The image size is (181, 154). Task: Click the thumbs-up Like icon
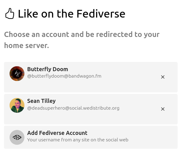(x=10, y=14)
